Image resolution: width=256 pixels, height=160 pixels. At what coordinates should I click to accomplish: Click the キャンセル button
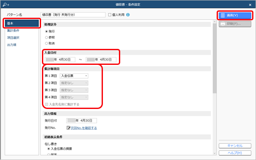[235, 146]
